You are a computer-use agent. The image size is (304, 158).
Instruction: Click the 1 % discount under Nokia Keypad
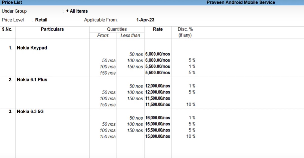[x=192, y=66]
